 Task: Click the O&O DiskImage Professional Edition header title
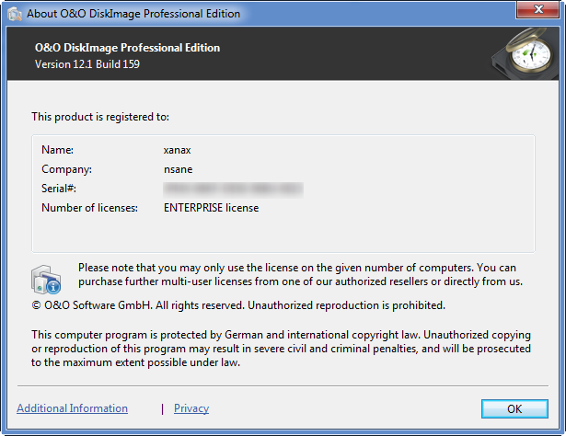[x=127, y=48]
